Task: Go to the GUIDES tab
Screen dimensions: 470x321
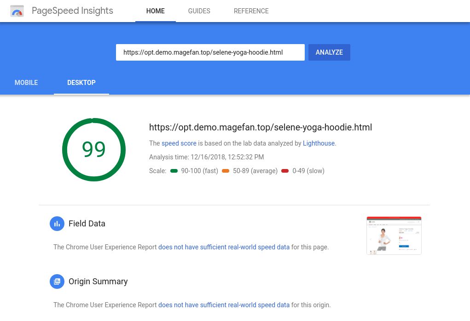Action: [199, 11]
